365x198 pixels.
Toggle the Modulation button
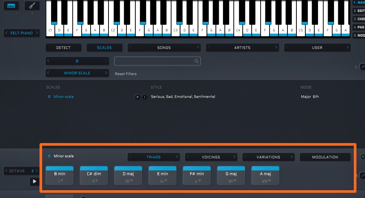325,157
